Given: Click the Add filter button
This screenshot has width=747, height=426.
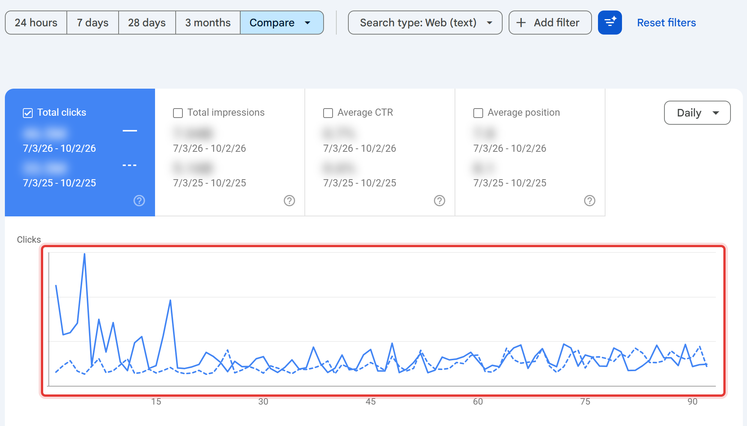Looking at the screenshot, I should tap(550, 23).
